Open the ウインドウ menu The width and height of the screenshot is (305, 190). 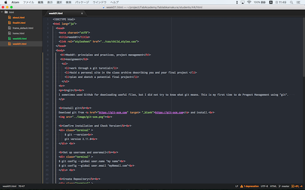coord(99,2)
